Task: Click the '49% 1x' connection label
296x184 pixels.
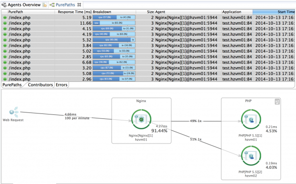Action: (196, 121)
